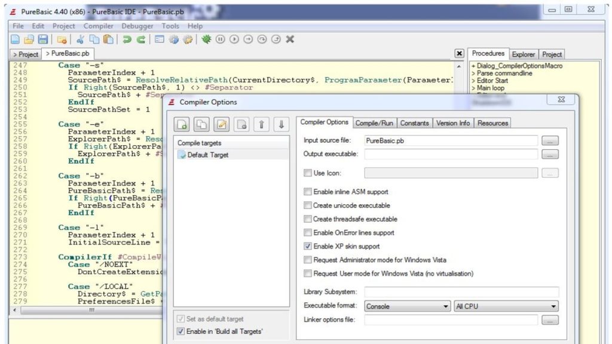Edit the selected compile target name

click(221, 124)
